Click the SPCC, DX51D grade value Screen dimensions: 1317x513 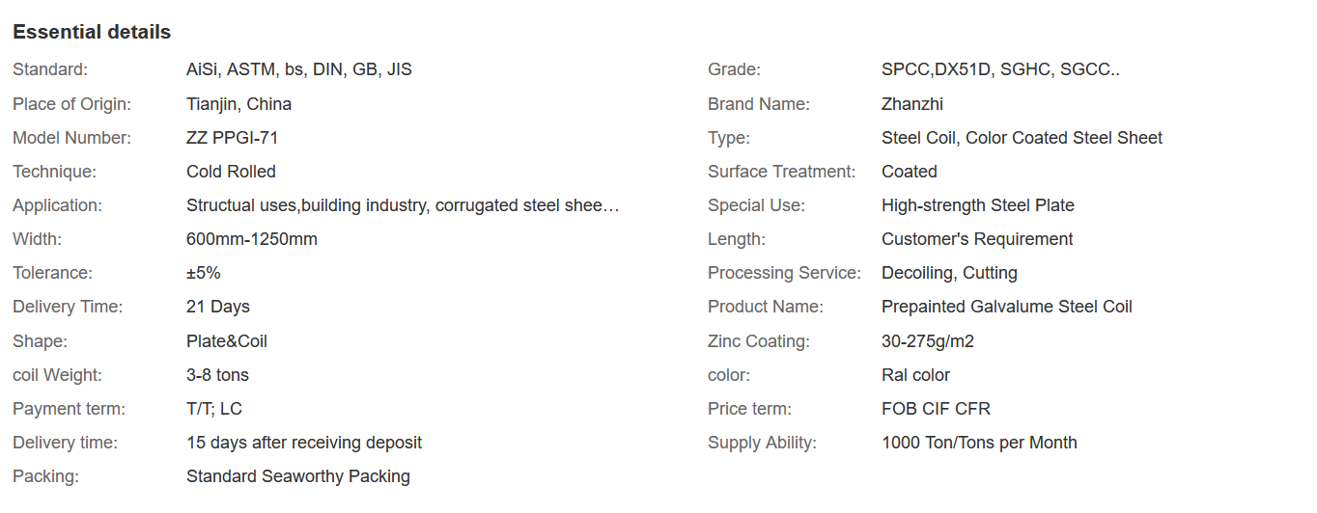[x=1000, y=69]
